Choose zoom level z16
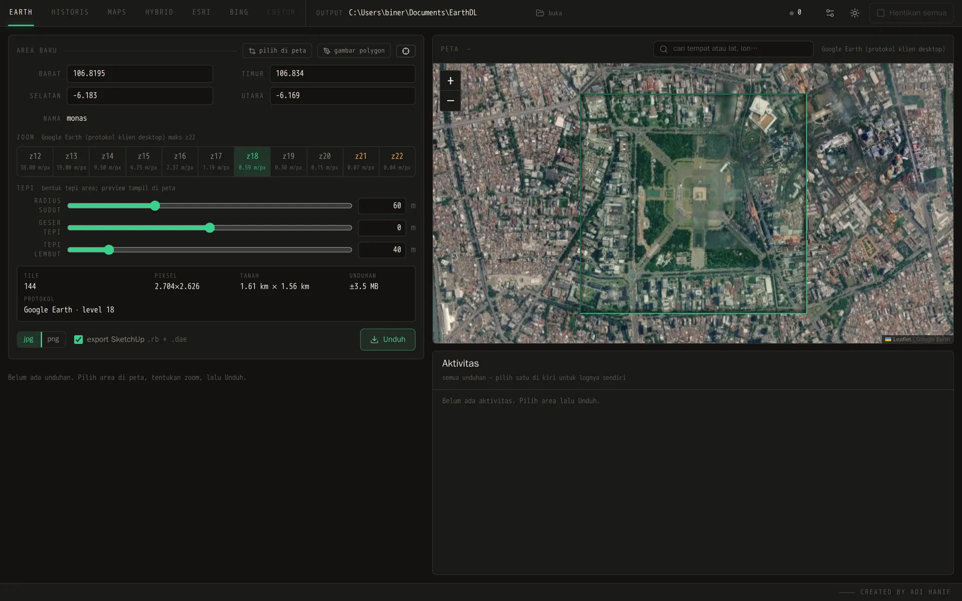962x601 pixels. click(180, 161)
